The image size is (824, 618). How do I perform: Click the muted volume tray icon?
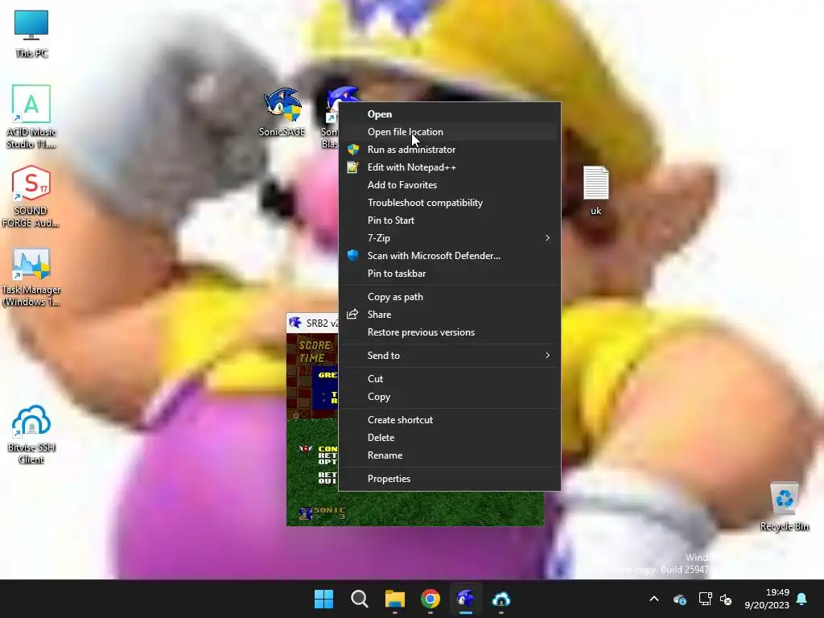pyautogui.click(x=726, y=599)
